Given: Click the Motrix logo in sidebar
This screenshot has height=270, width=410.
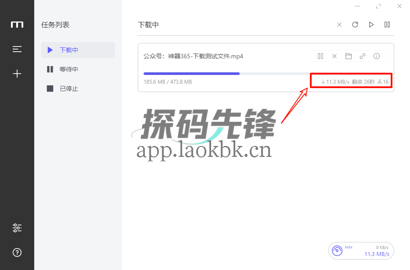Looking at the screenshot, I should (17, 25).
